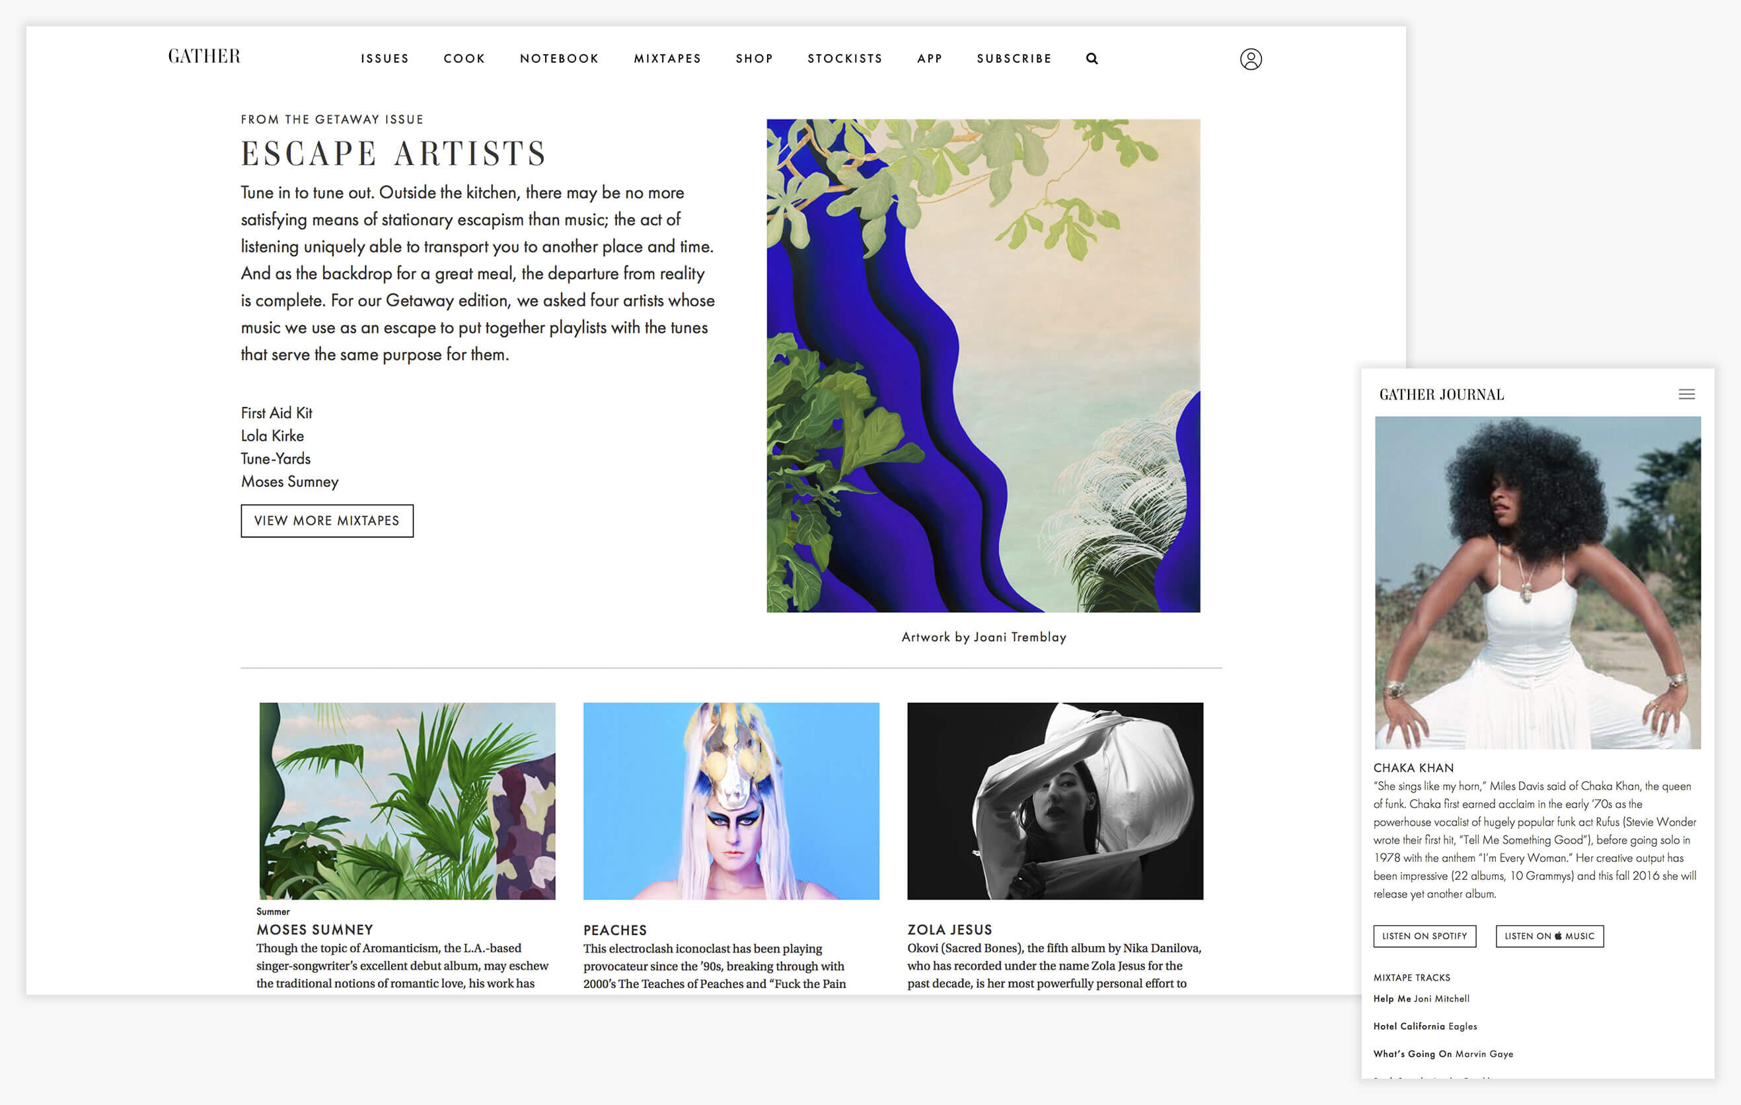Select the Tune-Yards artist link
The width and height of the screenshot is (1741, 1105).
point(276,458)
